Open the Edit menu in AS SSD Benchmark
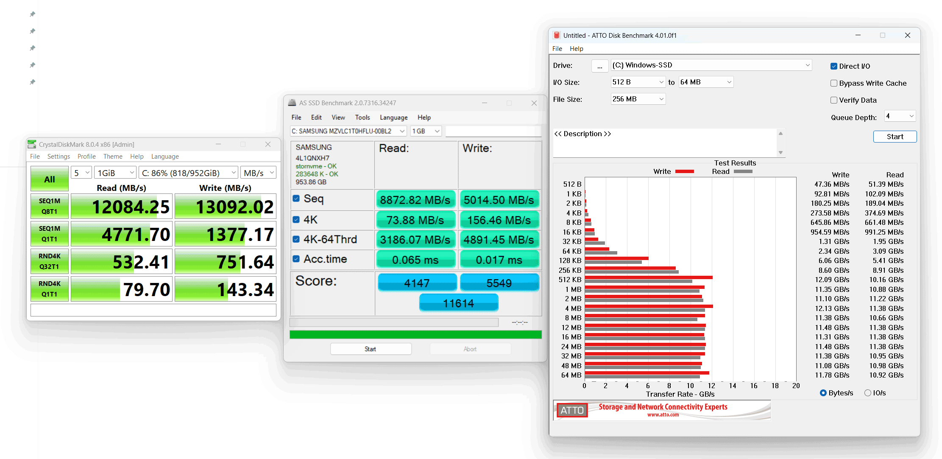The width and height of the screenshot is (942, 459). (316, 118)
